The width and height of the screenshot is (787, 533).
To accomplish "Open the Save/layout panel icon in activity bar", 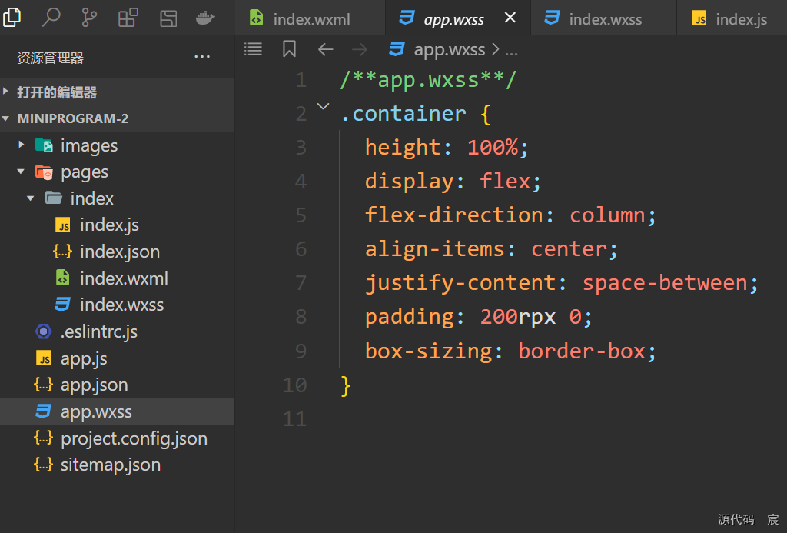I will pyautogui.click(x=168, y=18).
